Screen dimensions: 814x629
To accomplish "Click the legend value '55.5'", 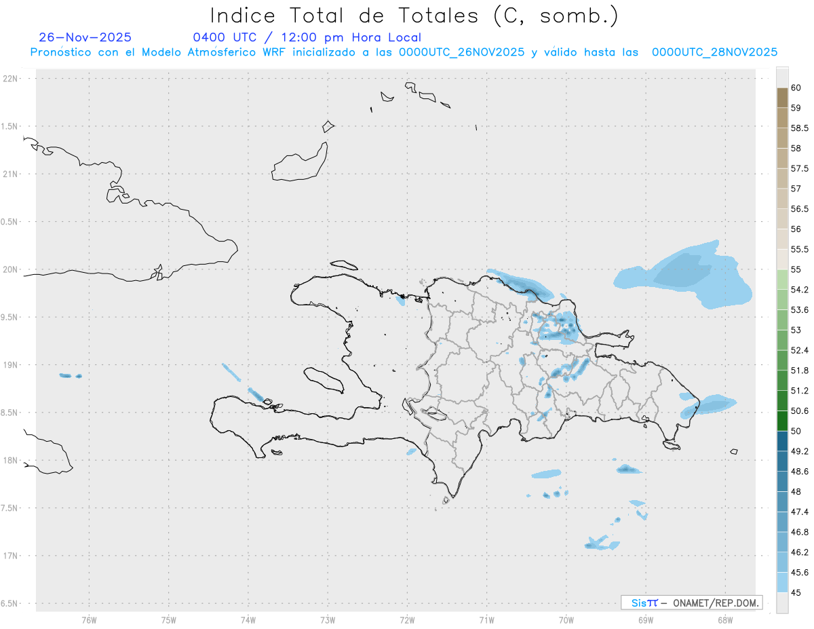I will 799,249.
